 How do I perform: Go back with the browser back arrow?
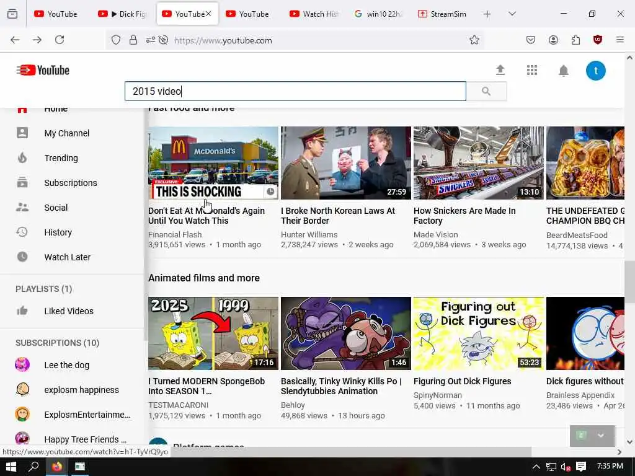point(15,40)
